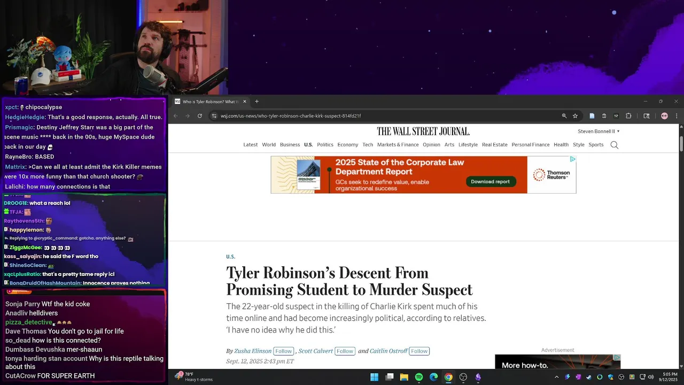Open the Markets & Finance section
The width and height of the screenshot is (684, 385).
click(398, 144)
